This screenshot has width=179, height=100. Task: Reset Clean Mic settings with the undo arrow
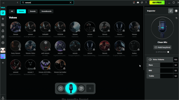[x=176, y=18]
